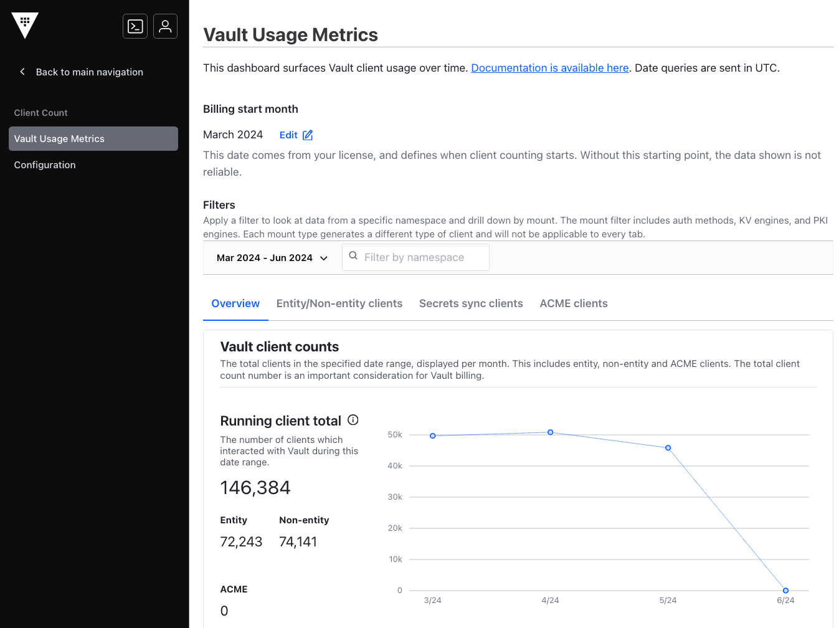
Task: Switch to Entity/Non-entity clients tab
Action: tap(339, 303)
